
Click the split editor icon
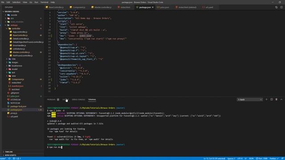point(281,7)
